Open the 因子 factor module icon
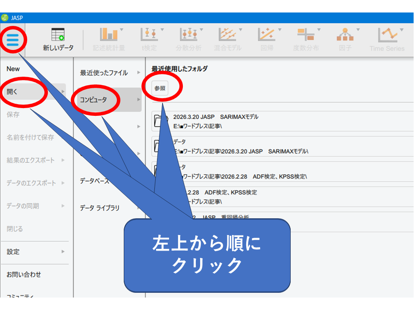This screenshot has width=414, height=310. [345, 39]
